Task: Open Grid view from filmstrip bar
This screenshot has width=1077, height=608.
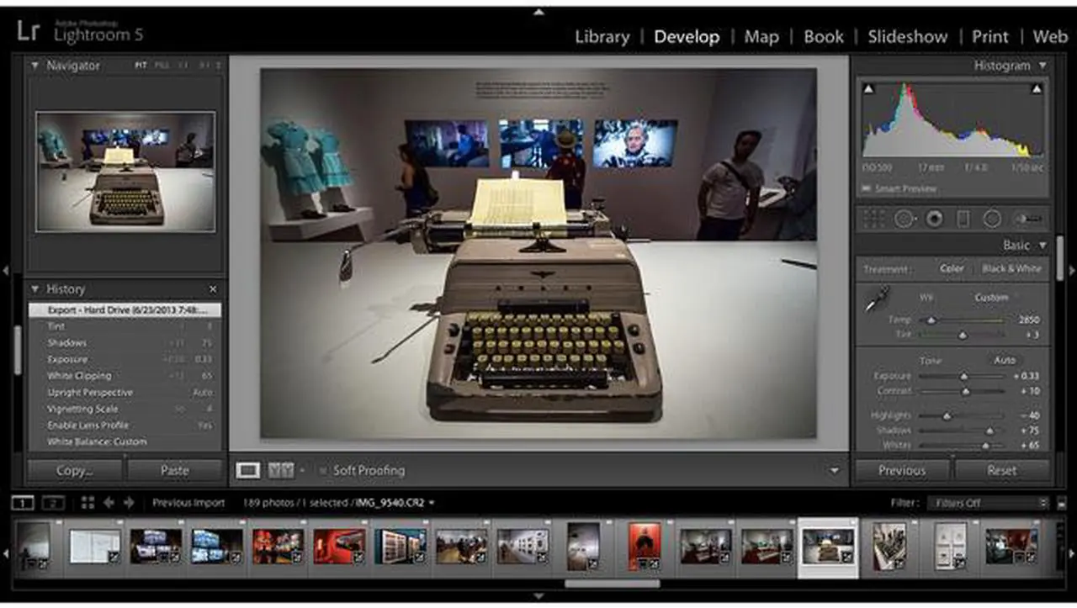Action: pyautogui.click(x=88, y=503)
